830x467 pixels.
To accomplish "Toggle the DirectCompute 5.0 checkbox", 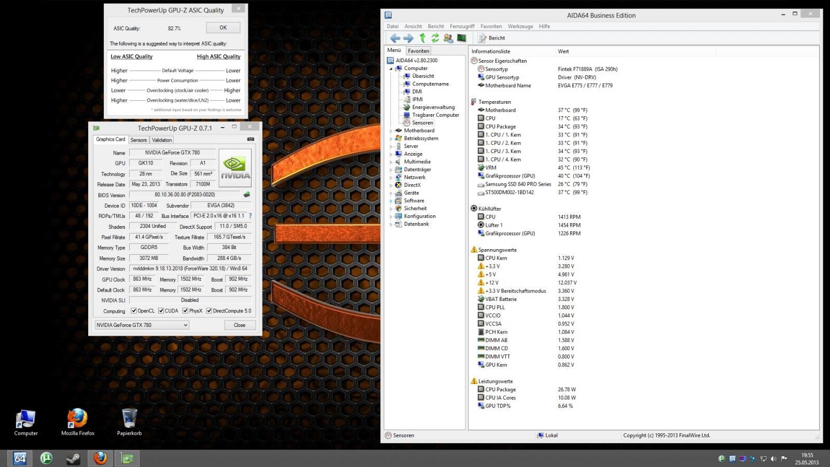I will pos(209,311).
